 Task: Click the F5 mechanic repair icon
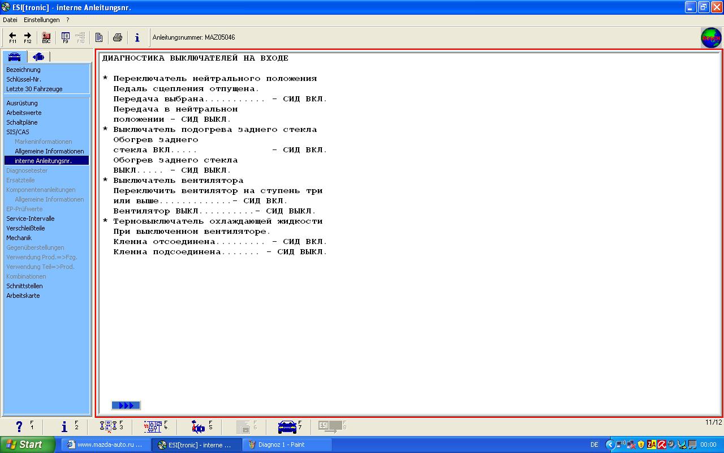coord(198,427)
